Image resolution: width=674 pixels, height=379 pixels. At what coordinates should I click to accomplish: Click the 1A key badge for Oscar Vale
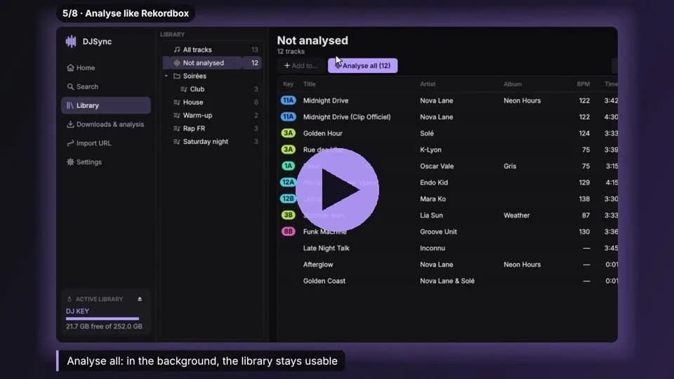pos(288,166)
